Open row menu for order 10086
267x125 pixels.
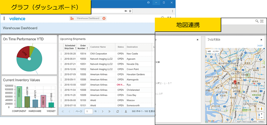point(61,80)
